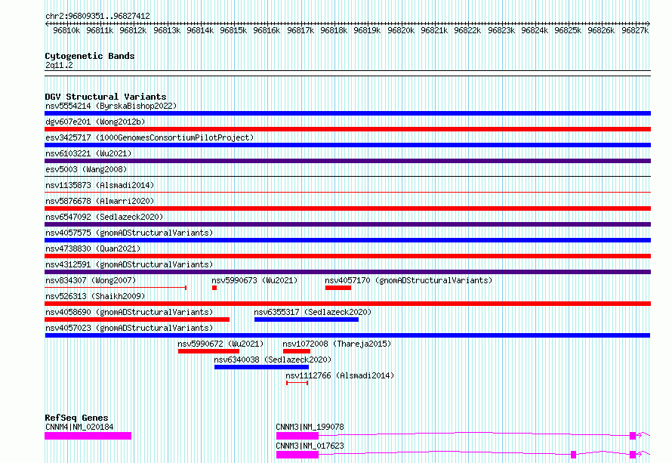Click the RefSeq Genes track heading
The image size is (672, 463).
point(76,418)
